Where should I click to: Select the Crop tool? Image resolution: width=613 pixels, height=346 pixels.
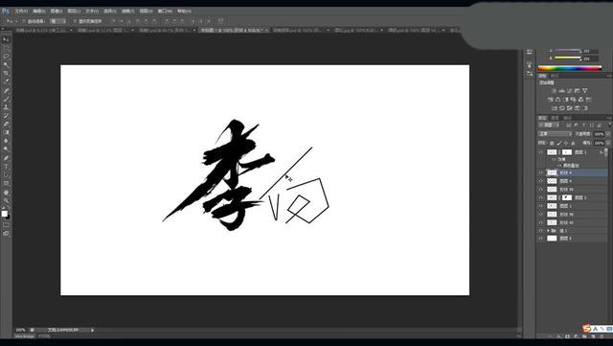(x=6, y=73)
